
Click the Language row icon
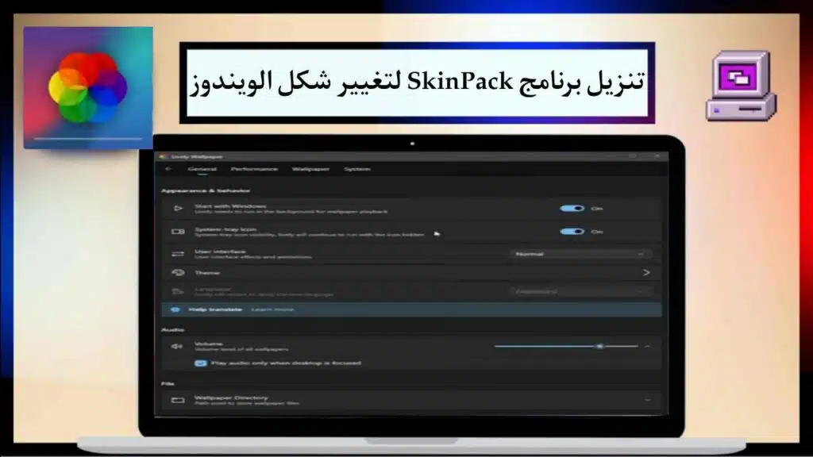[178, 291]
